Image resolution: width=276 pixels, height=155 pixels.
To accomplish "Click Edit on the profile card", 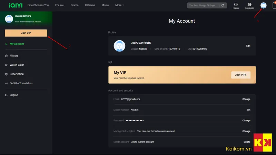I will pos(248,46).
